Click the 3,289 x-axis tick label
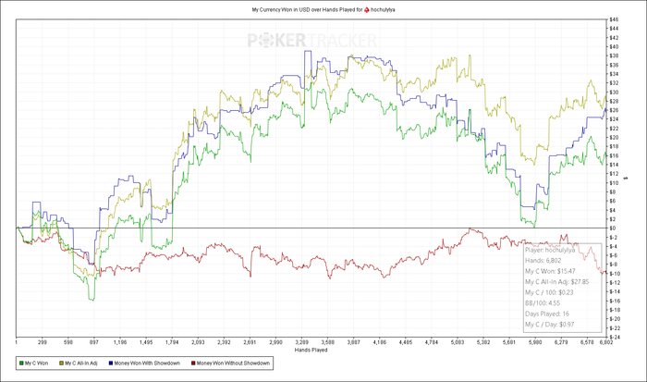The width and height of the screenshot is (647, 382). [301, 342]
